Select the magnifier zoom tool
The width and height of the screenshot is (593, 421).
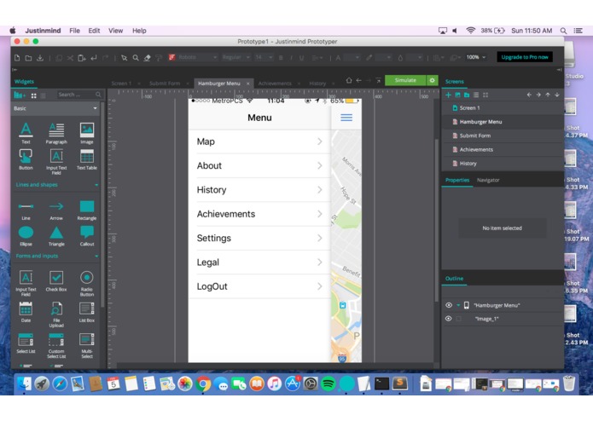pos(136,58)
